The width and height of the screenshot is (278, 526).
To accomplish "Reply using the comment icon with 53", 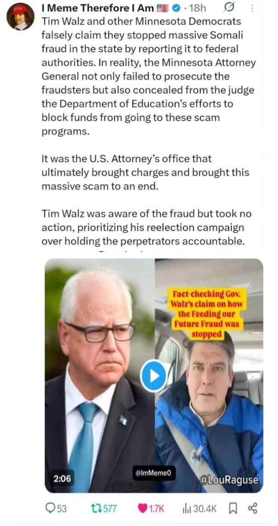I will pyautogui.click(x=56, y=509).
